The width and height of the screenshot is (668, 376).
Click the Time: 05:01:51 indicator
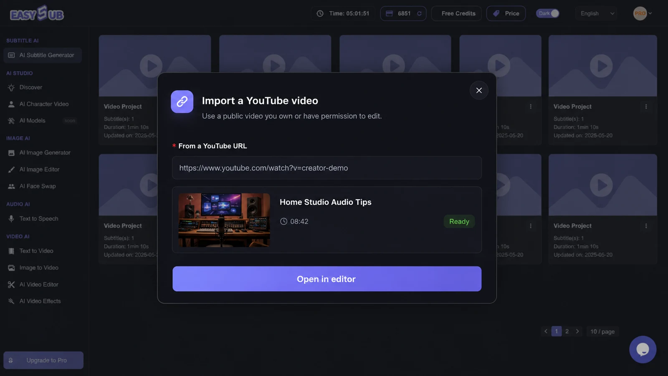pyautogui.click(x=343, y=13)
